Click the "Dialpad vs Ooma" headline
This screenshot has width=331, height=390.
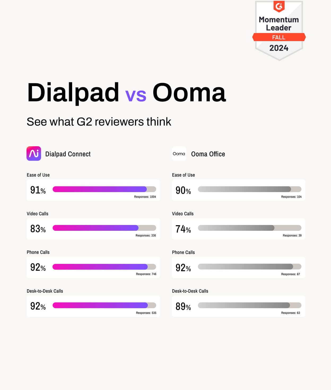click(127, 92)
